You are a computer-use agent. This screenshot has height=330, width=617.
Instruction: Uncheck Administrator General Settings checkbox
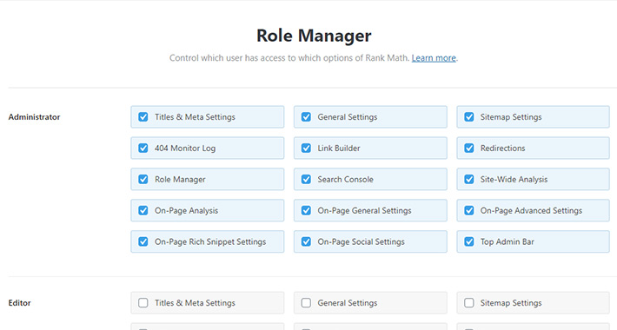point(306,117)
